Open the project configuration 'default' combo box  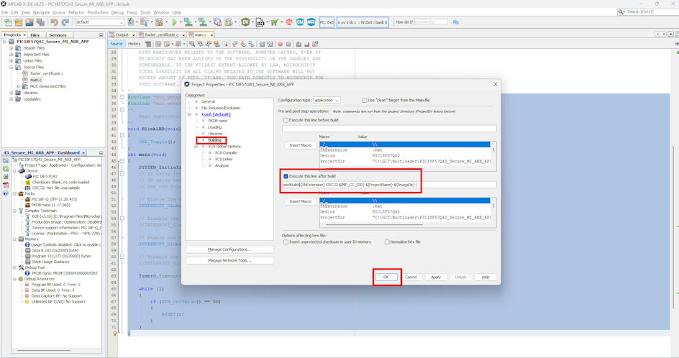point(100,22)
